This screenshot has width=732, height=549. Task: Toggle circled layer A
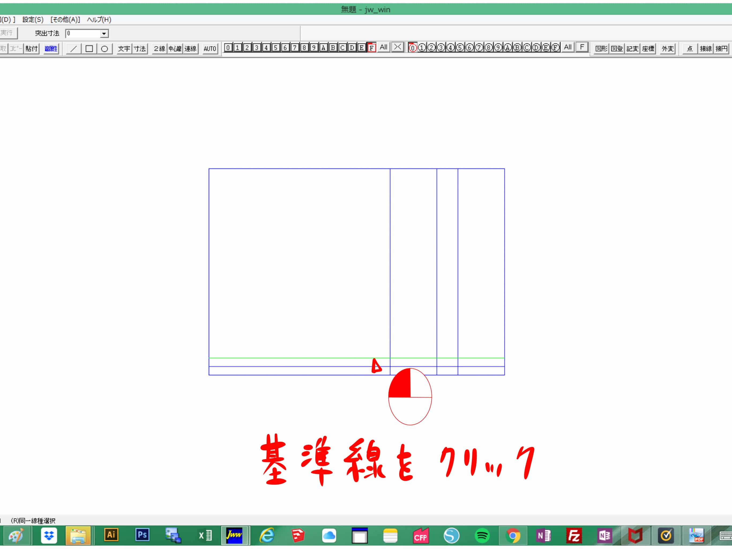(508, 48)
